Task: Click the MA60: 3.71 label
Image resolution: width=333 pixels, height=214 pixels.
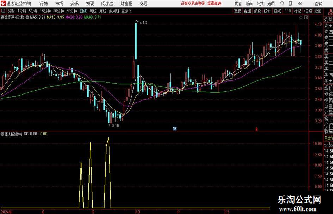Action: 93,17
